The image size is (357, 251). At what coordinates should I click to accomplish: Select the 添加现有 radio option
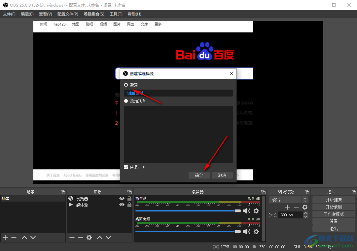[126, 101]
